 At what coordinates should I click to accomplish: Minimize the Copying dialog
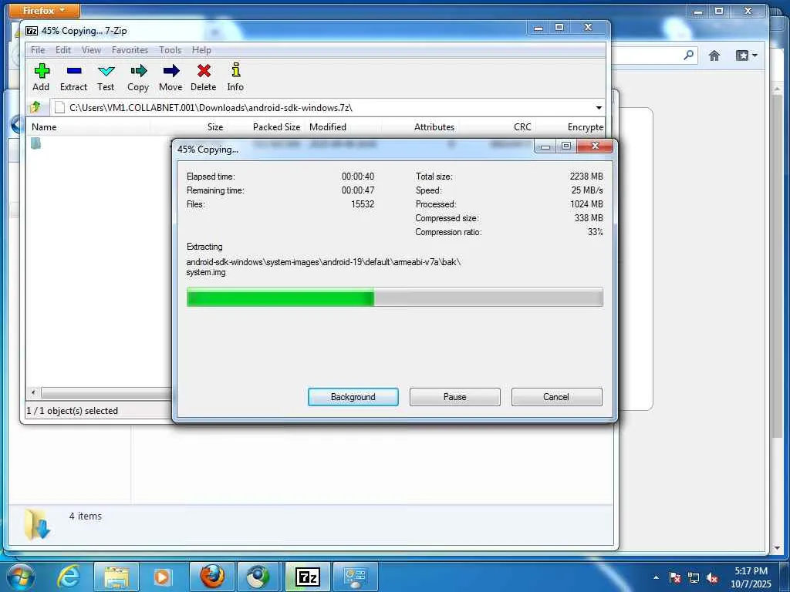[x=545, y=146]
